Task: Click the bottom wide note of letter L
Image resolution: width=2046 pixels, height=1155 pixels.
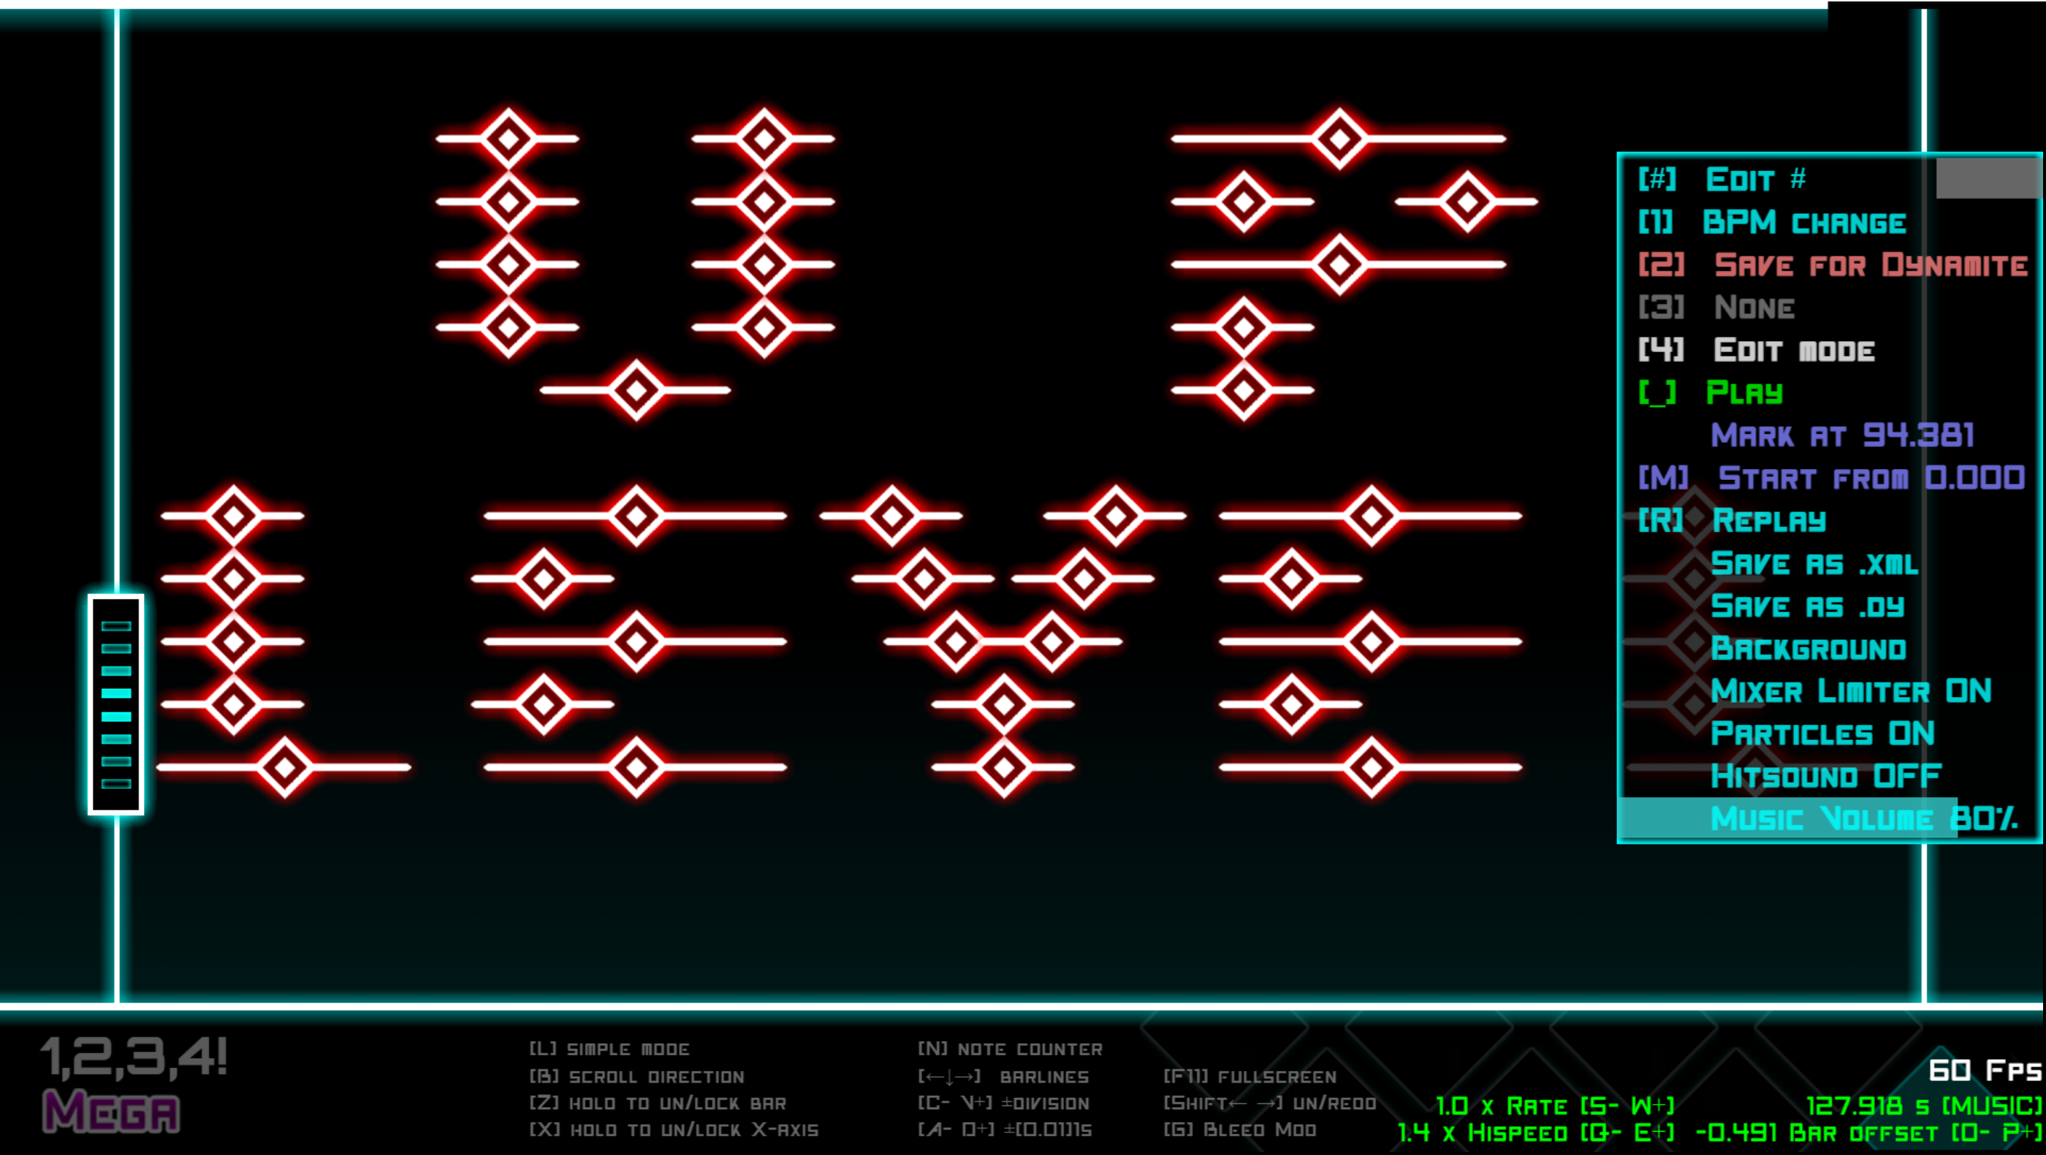Action: (284, 767)
